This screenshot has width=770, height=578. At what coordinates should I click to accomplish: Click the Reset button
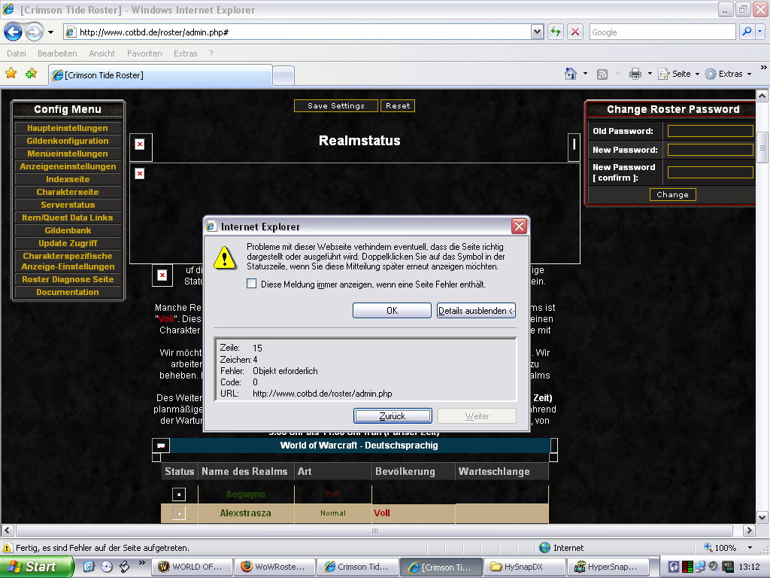coord(397,105)
